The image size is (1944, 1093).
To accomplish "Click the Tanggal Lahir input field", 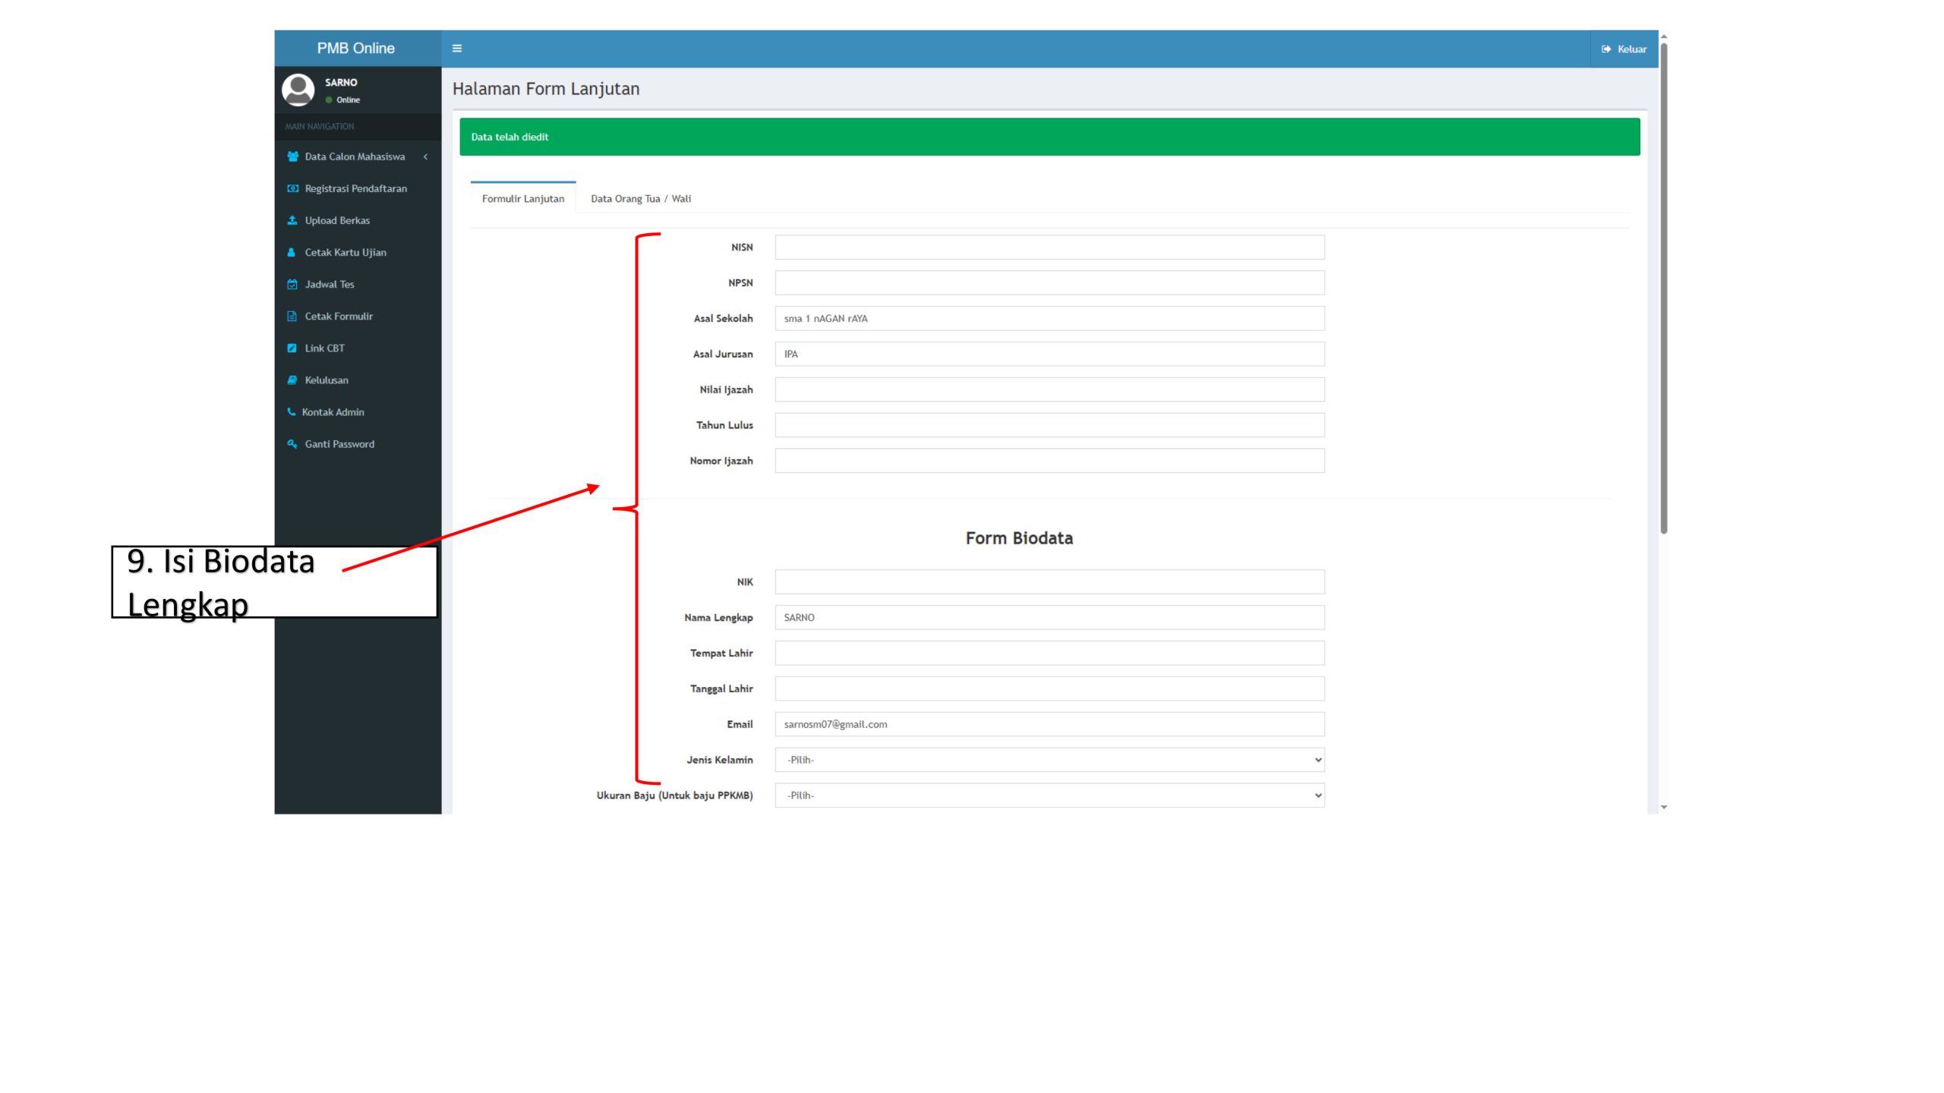I will pos(1049,688).
